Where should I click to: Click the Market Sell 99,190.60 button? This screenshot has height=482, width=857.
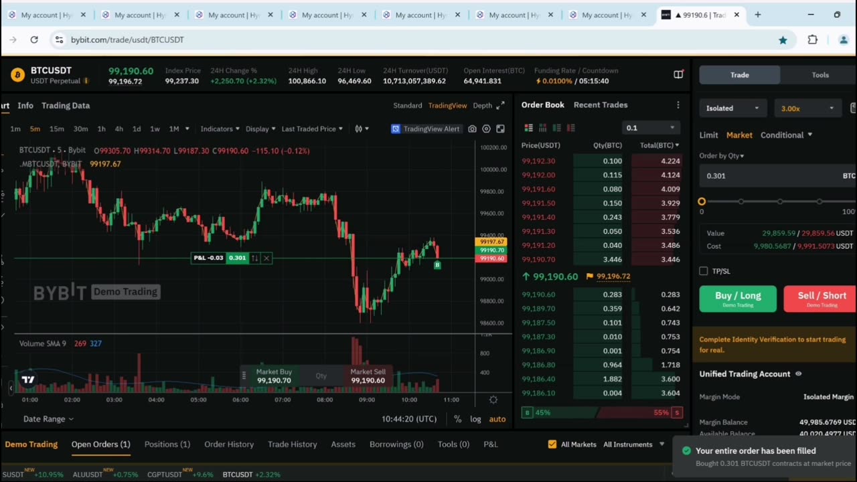tap(368, 376)
